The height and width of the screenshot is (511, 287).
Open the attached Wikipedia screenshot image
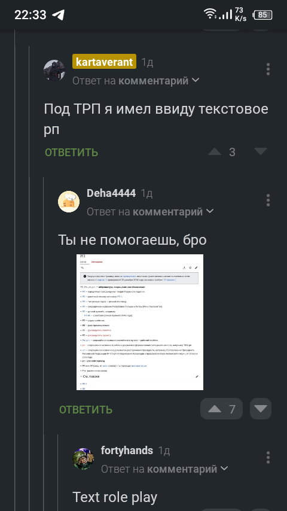[x=140, y=322]
